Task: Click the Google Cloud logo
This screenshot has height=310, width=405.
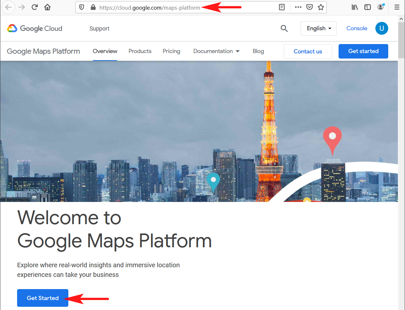Action: (x=34, y=28)
